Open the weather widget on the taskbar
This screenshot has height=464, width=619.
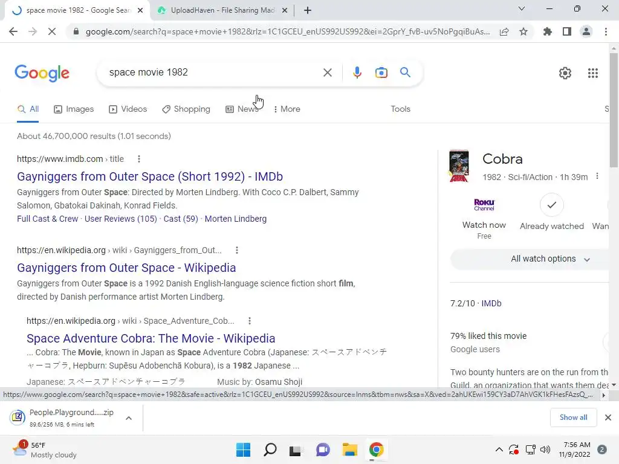44,449
